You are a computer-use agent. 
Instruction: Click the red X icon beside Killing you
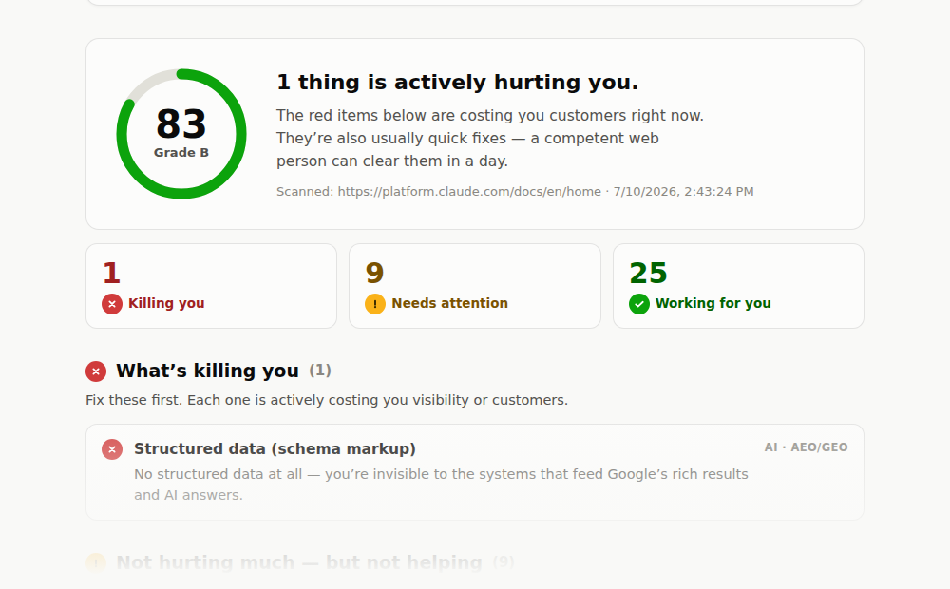coord(112,304)
